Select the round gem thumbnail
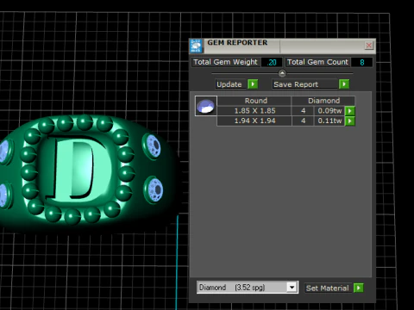The image size is (414, 310). pos(206,106)
